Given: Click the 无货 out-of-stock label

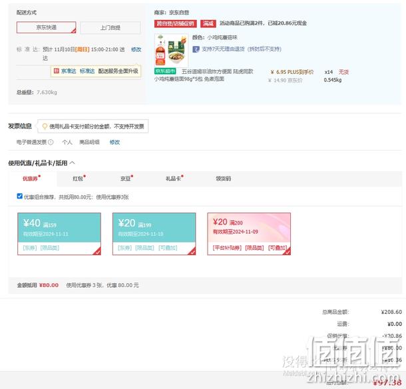Looking at the screenshot, I should pyautogui.click(x=344, y=72).
